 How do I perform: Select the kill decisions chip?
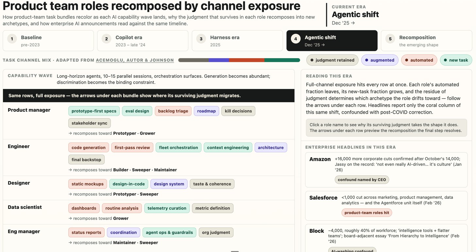(x=238, y=111)
